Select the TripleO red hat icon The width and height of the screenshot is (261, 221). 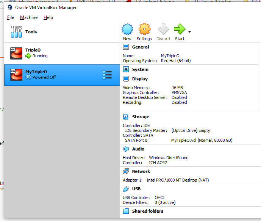coord(16,53)
